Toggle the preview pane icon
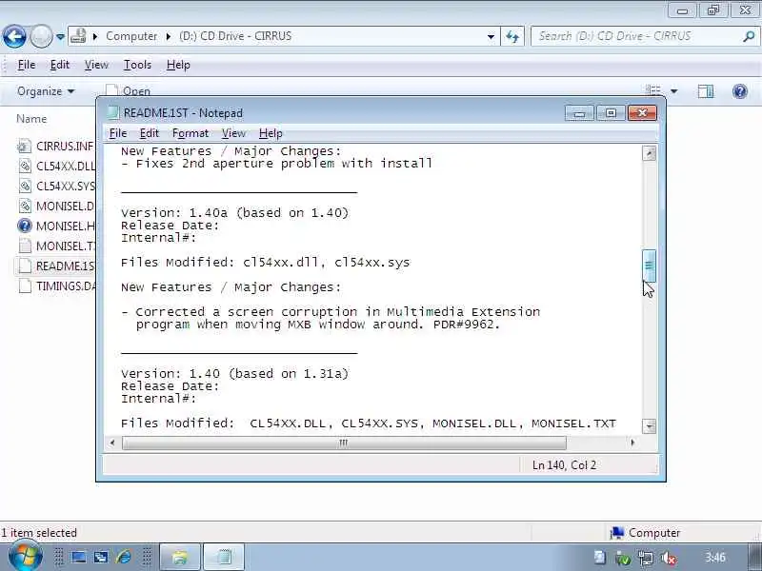762x571 pixels. (706, 91)
